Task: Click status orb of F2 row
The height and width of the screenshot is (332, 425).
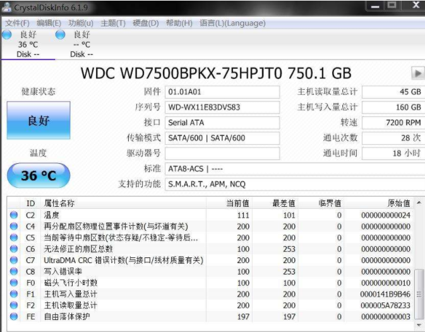Action: [14, 305]
